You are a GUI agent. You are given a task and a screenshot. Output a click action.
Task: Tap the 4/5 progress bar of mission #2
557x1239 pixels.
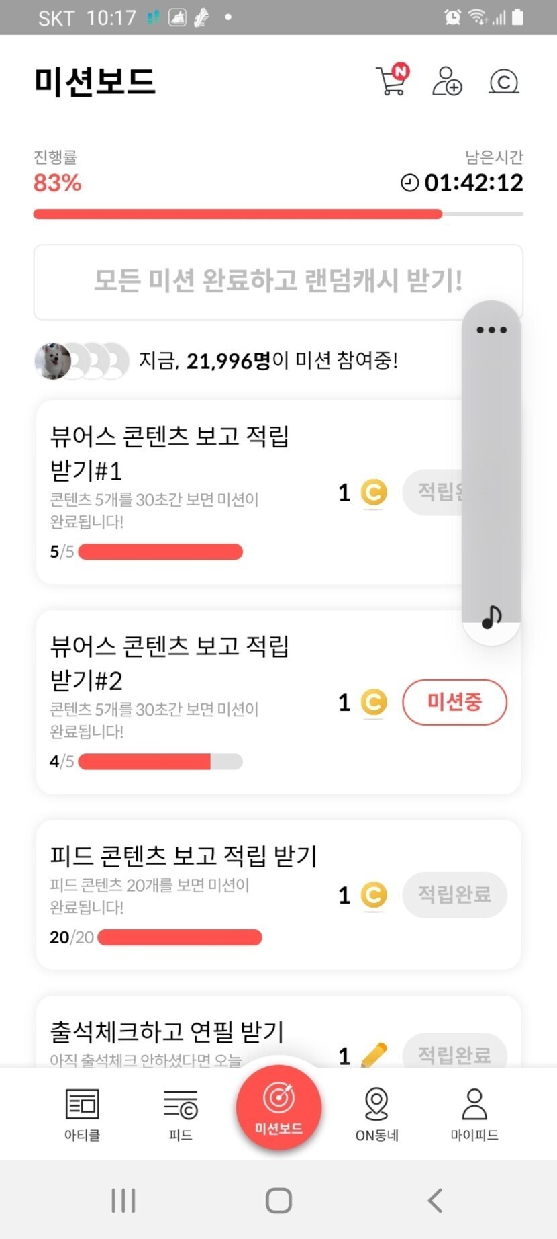point(160,761)
